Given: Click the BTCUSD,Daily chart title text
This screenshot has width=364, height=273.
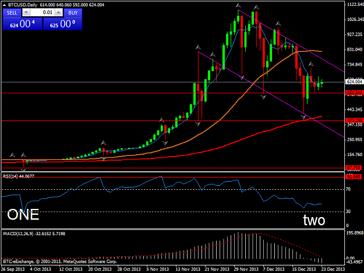Looking at the screenshot, I should [x=23, y=5].
